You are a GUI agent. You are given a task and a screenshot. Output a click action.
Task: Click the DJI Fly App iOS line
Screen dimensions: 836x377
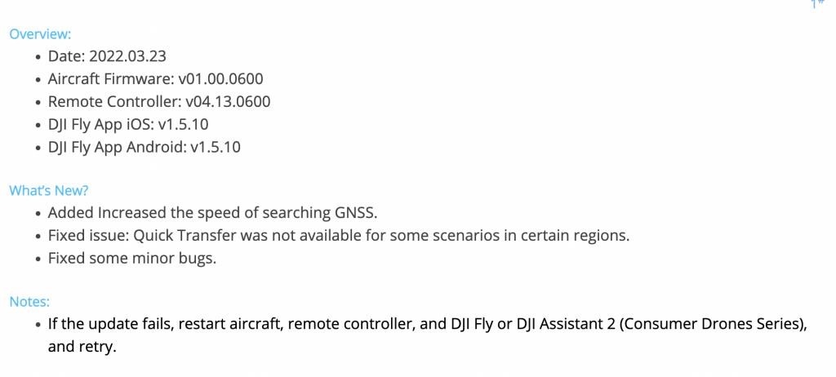128,124
